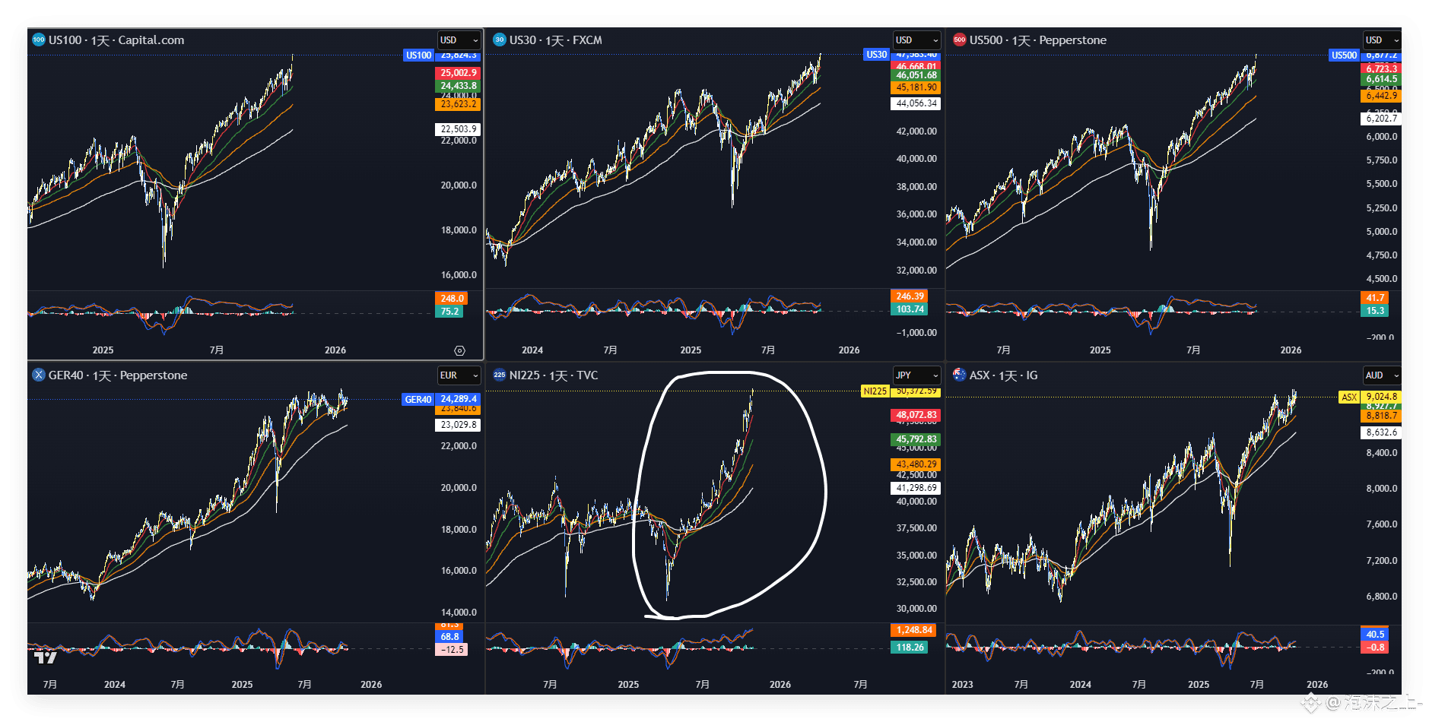Click the teal 103.74 indicator value
The width and height of the screenshot is (1429, 722).
pyautogui.click(x=910, y=309)
